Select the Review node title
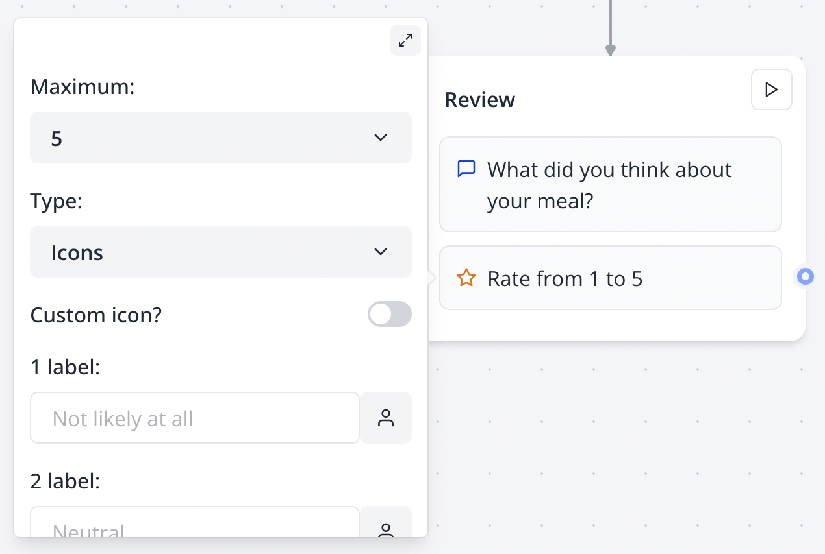 tap(479, 100)
